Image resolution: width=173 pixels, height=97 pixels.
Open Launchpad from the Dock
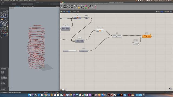tap(36, 95)
